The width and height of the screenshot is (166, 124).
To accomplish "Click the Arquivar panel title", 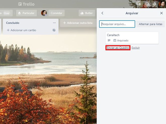I will click(132, 13).
